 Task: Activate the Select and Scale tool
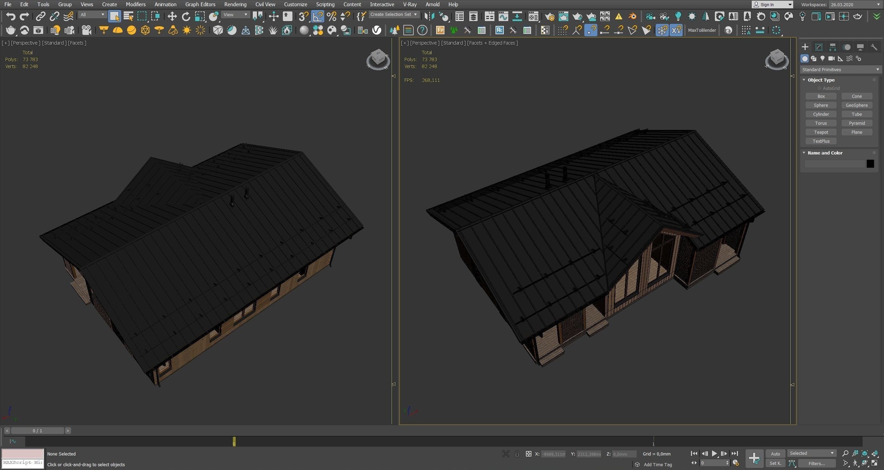(x=200, y=16)
